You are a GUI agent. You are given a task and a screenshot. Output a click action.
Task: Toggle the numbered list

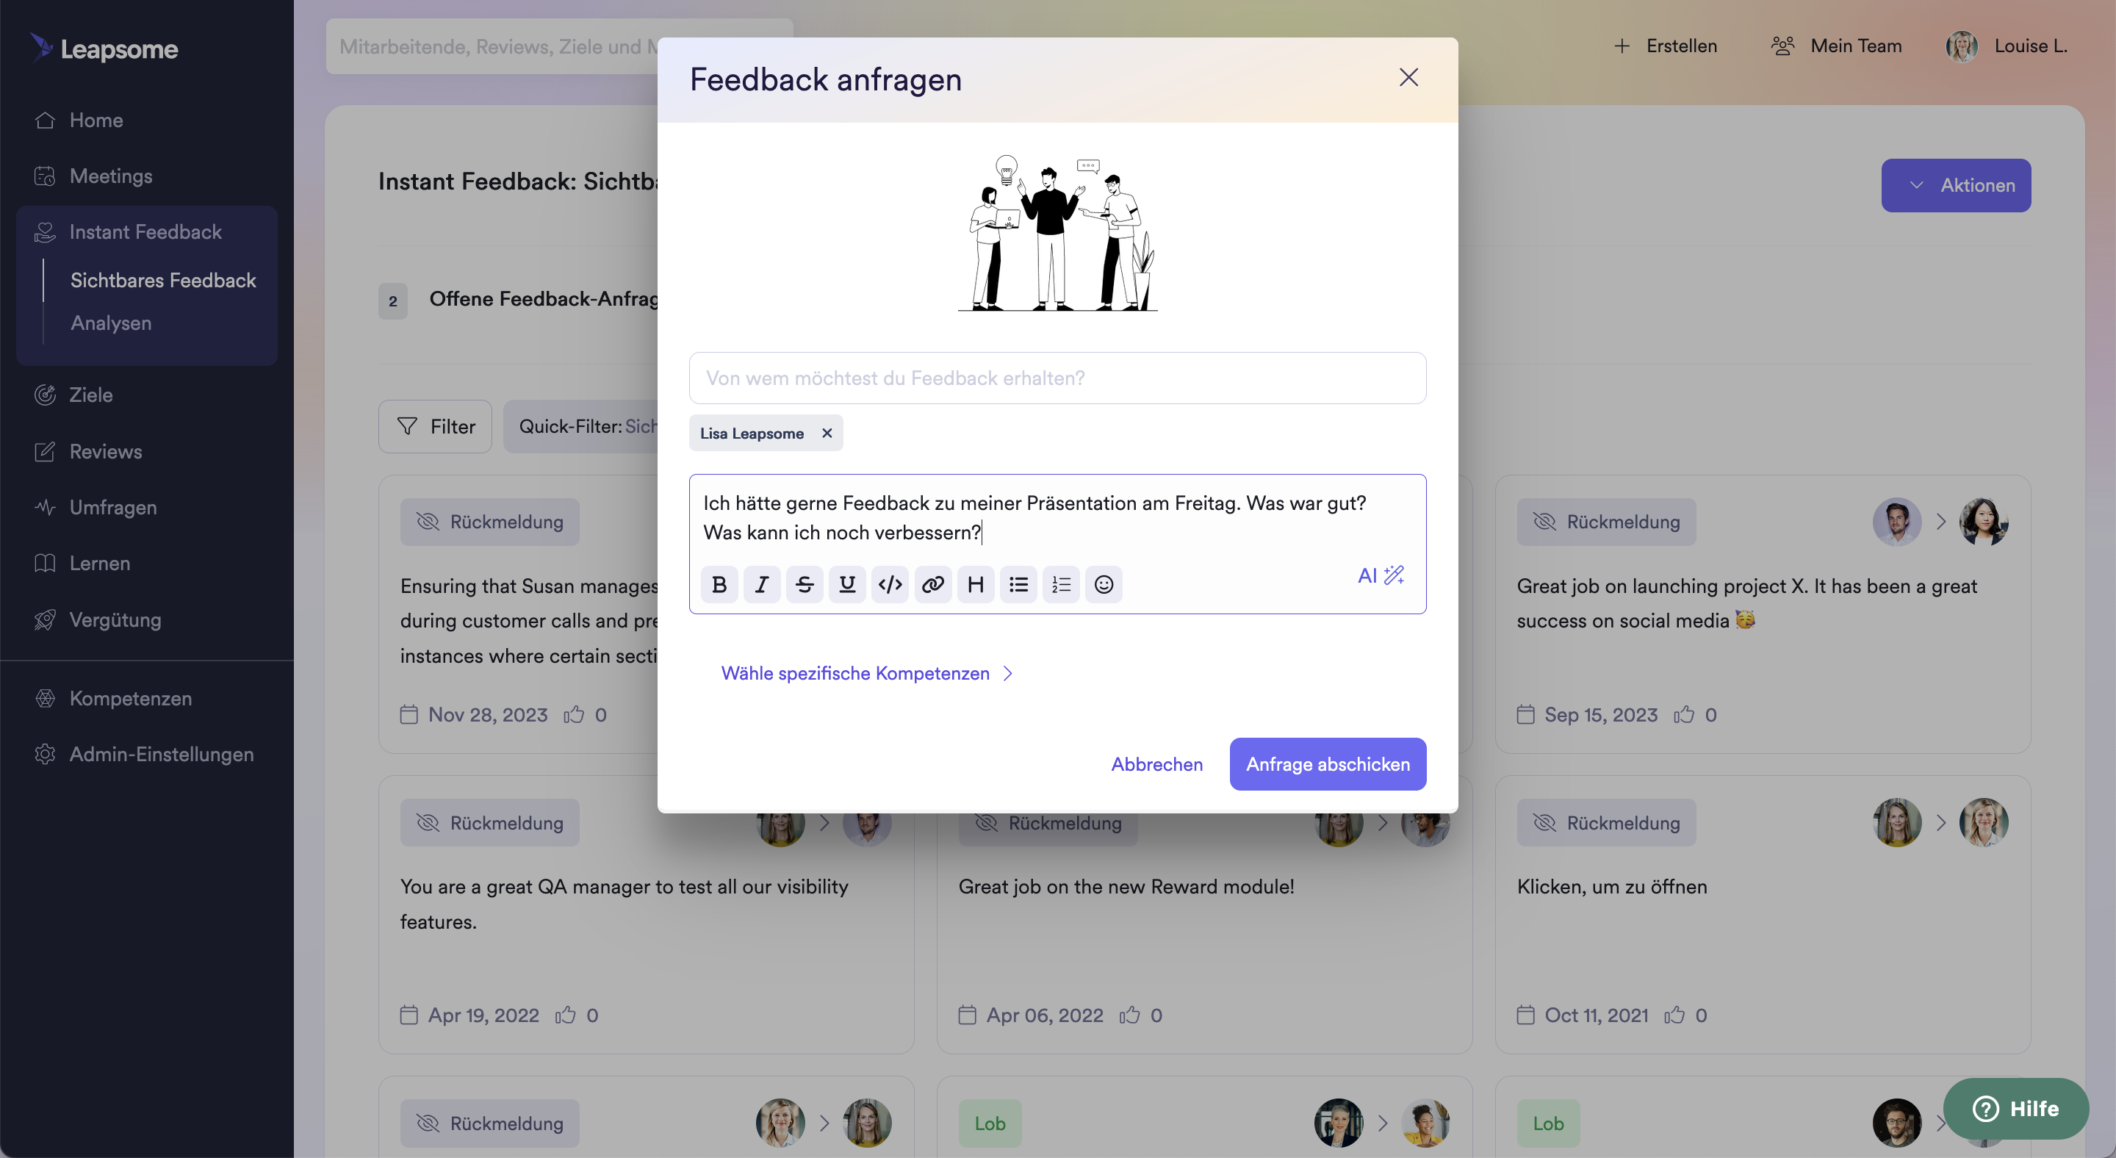[1060, 584]
